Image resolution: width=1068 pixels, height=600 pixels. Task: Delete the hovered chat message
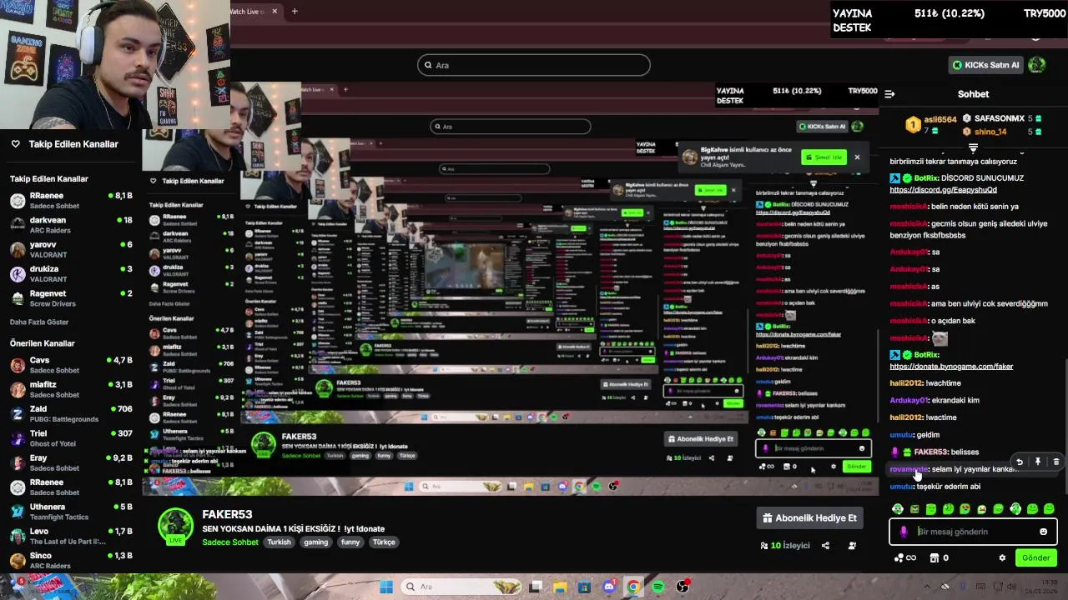click(1055, 462)
